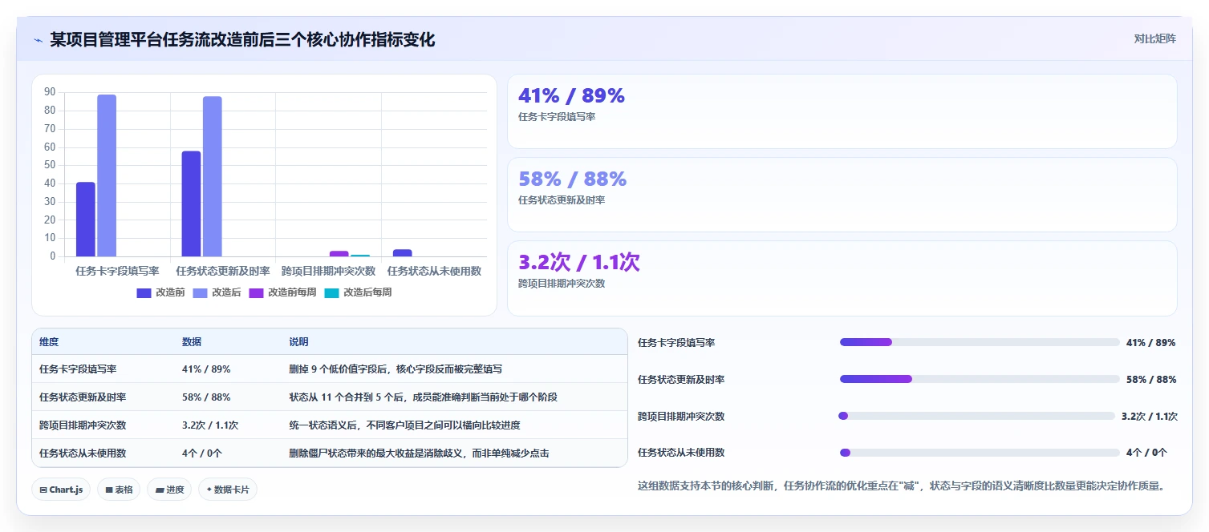The width and height of the screenshot is (1209, 532).
Task: Click the 维度 table column header
Action: [49, 342]
